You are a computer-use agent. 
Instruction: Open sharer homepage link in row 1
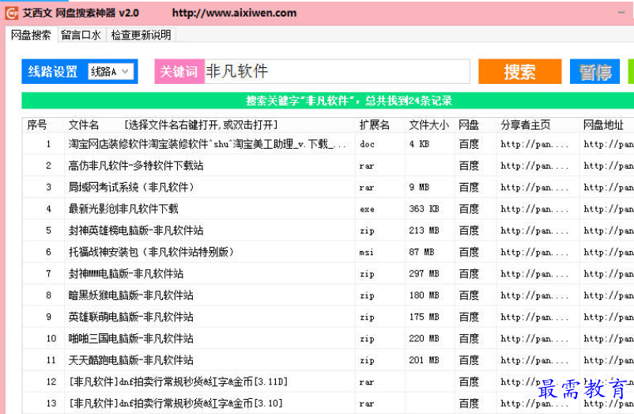click(x=534, y=144)
